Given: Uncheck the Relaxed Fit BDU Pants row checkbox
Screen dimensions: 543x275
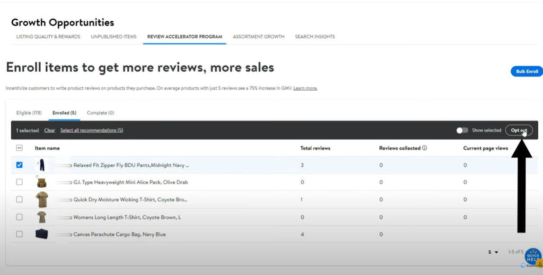Looking at the screenshot, I should point(19,165).
